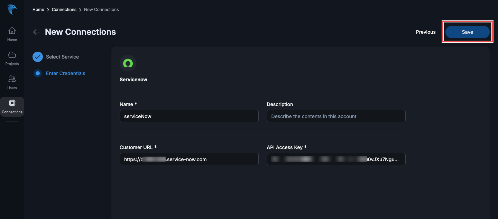Click the Connections icon in the sidebar
This screenshot has height=219, width=498.
click(x=12, y=106)
